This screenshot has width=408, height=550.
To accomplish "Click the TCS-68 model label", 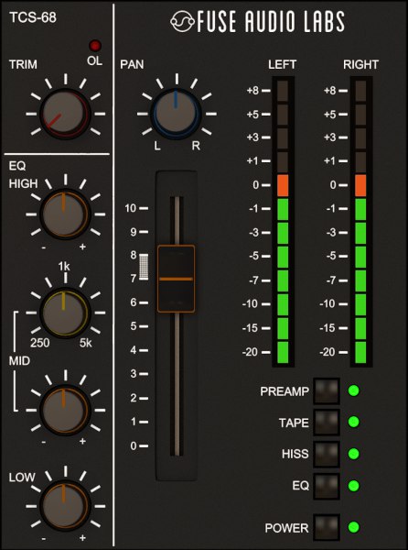I will [33, 17].
